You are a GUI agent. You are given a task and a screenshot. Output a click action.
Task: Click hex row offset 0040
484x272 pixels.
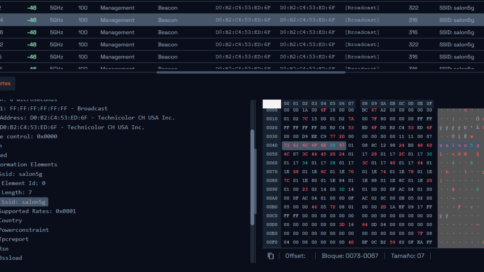click(272, 145)
